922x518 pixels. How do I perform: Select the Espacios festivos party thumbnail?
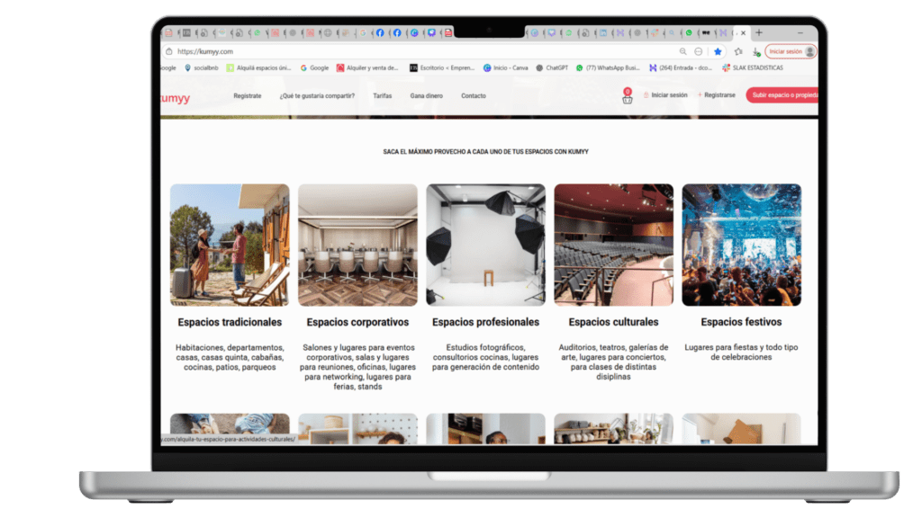point(741,245)
